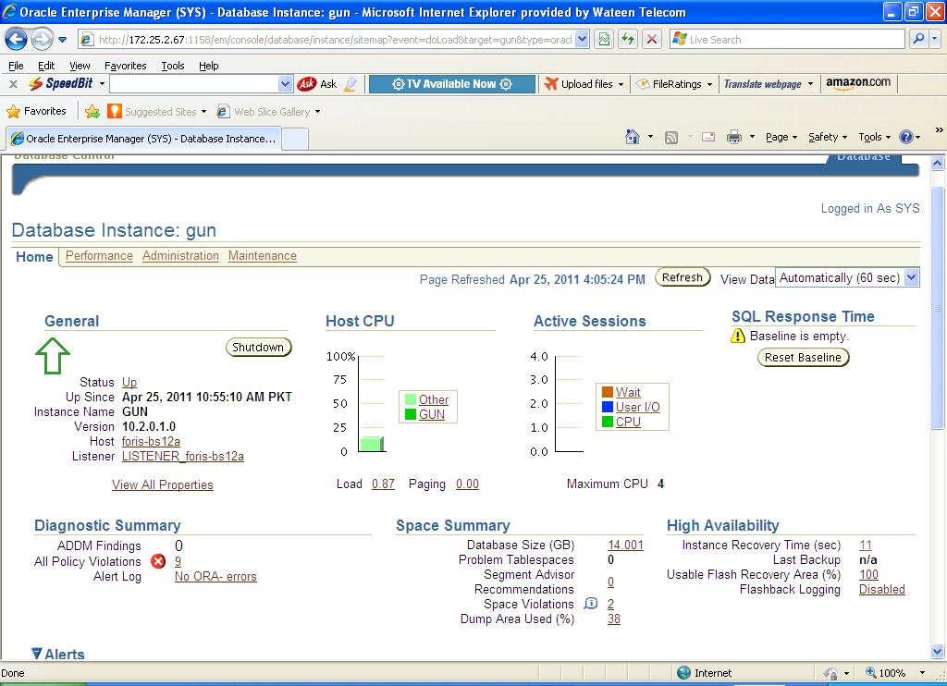Click the Favorites star icon
Screen dimensions: 947x686
pos(14,111)
